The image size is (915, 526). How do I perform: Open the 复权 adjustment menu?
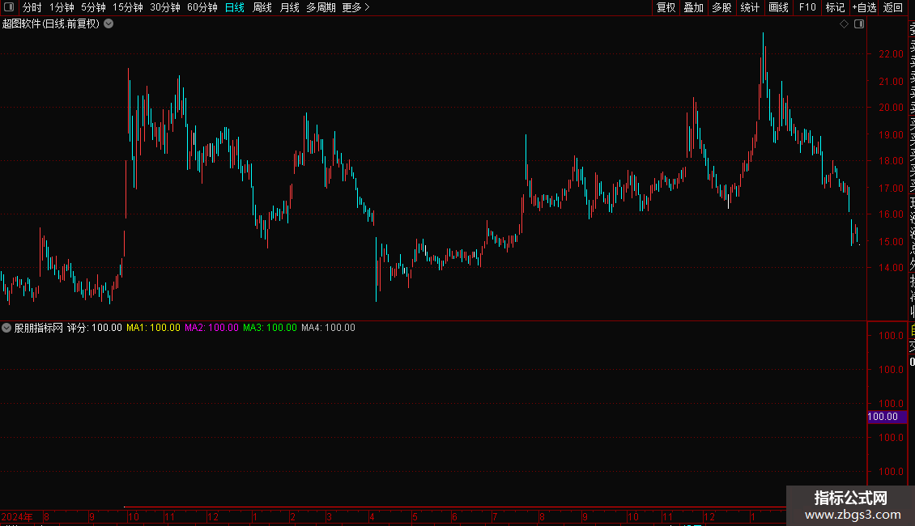(x=666, y=7)
